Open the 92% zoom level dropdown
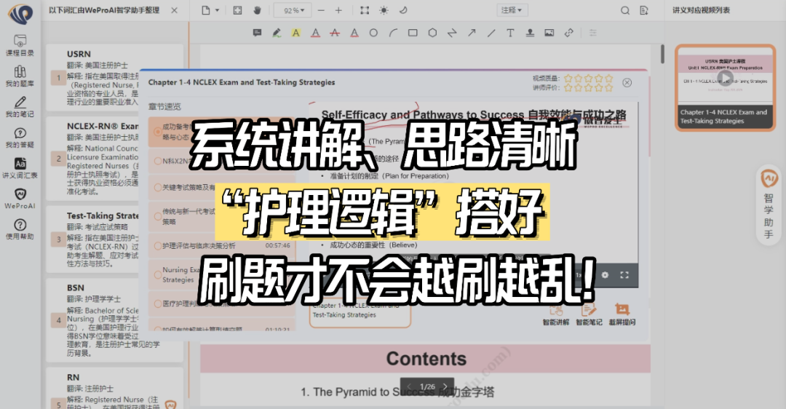 [293, 10]
